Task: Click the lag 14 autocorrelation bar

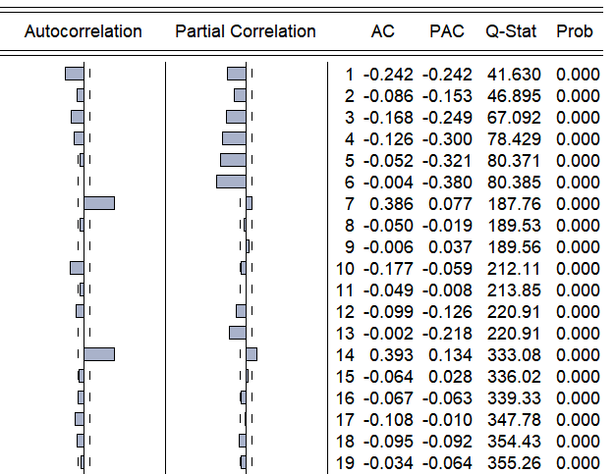Action: coord(99,354)
